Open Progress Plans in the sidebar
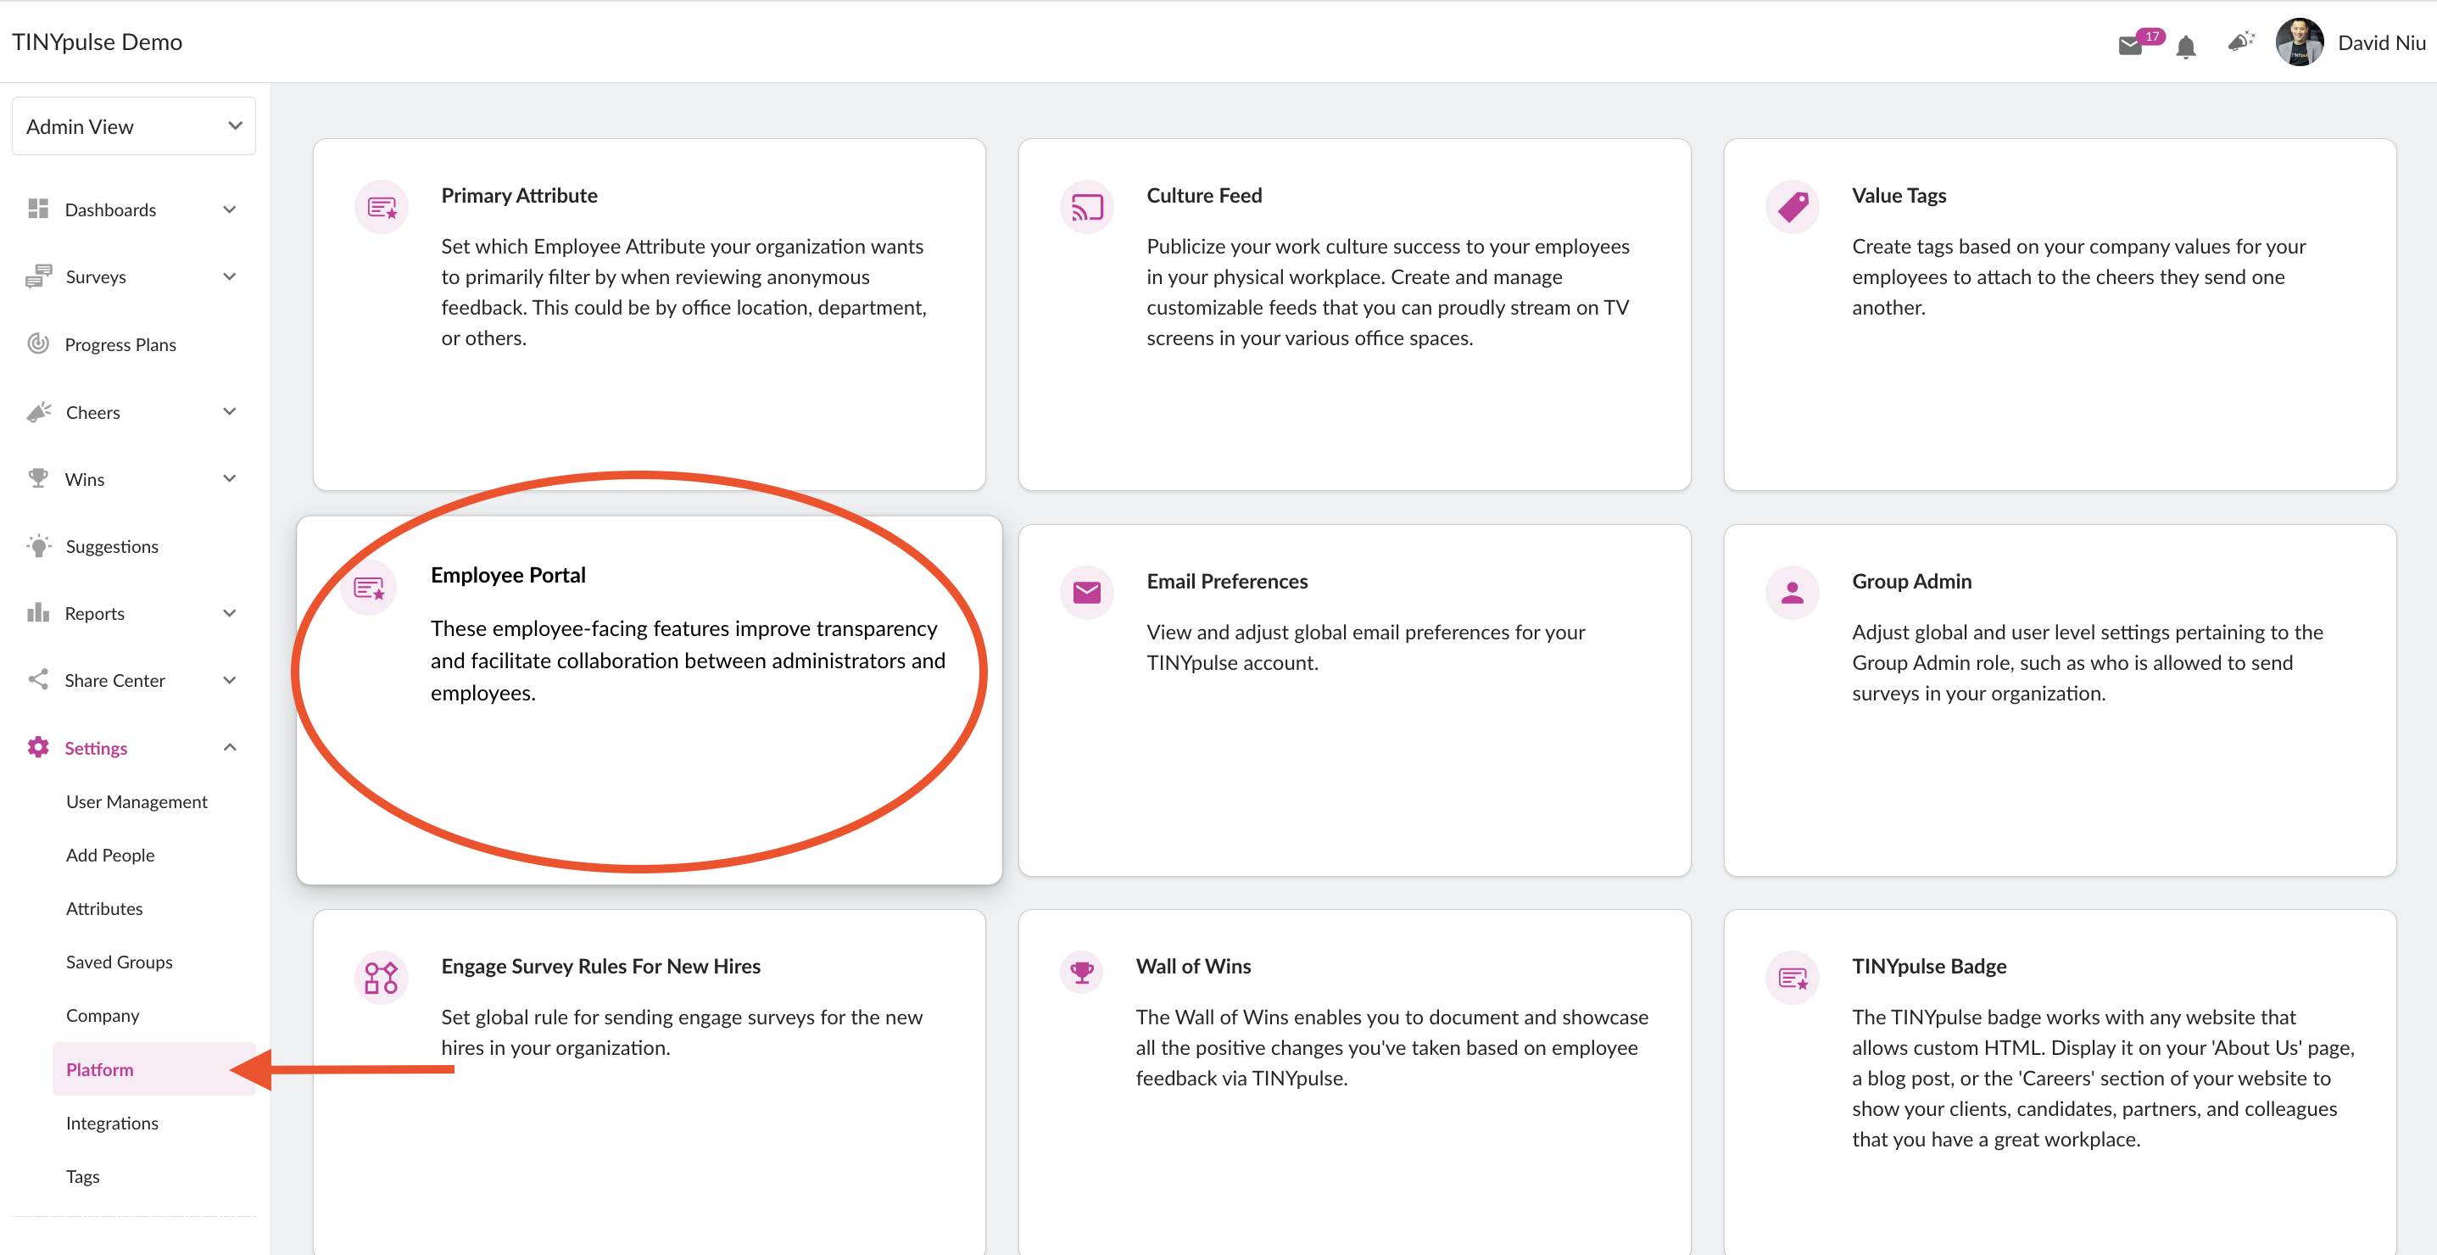The image size is (2437, 1255). point(120,344)
